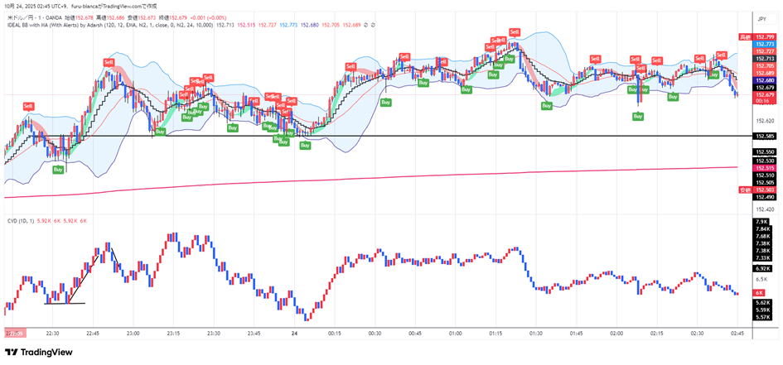Click the pink 152.515 moving average label
This screenshot has width=783, height=365.
pyautogui.click(x=764, y=168)
